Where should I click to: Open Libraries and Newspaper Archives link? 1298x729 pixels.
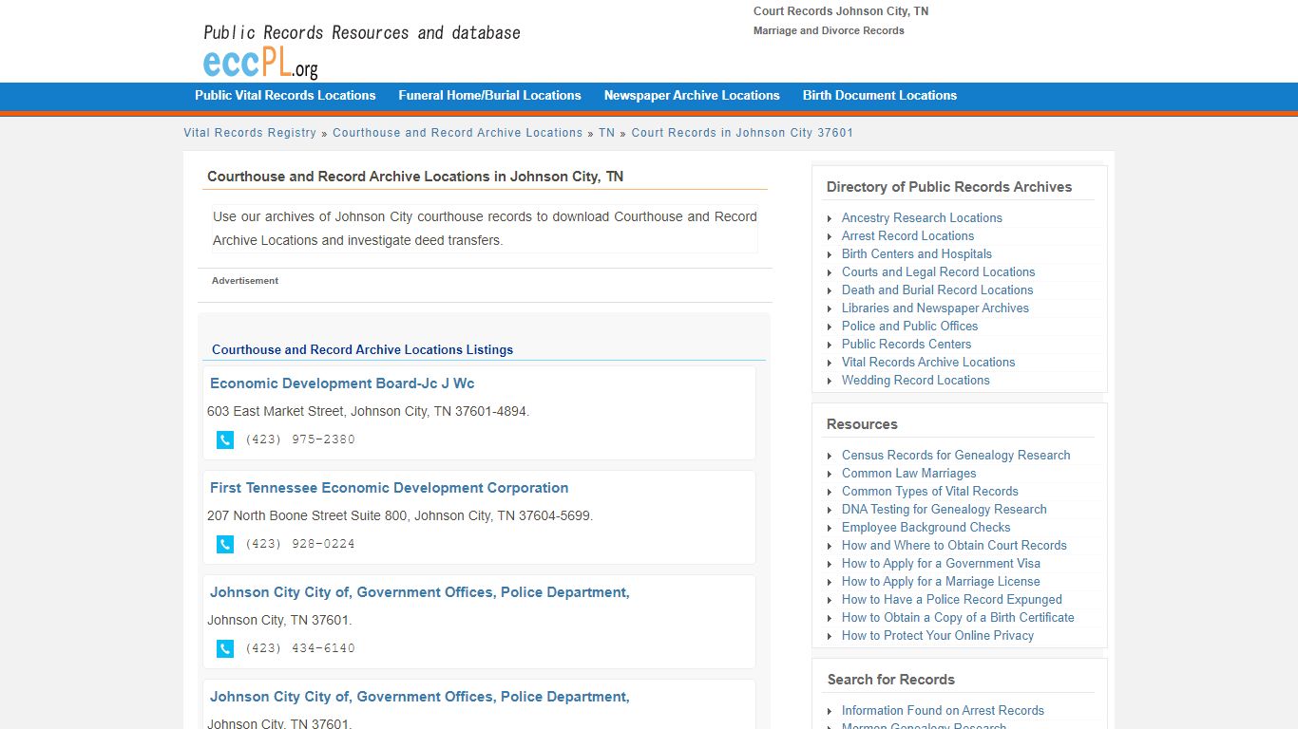[935, 308]
